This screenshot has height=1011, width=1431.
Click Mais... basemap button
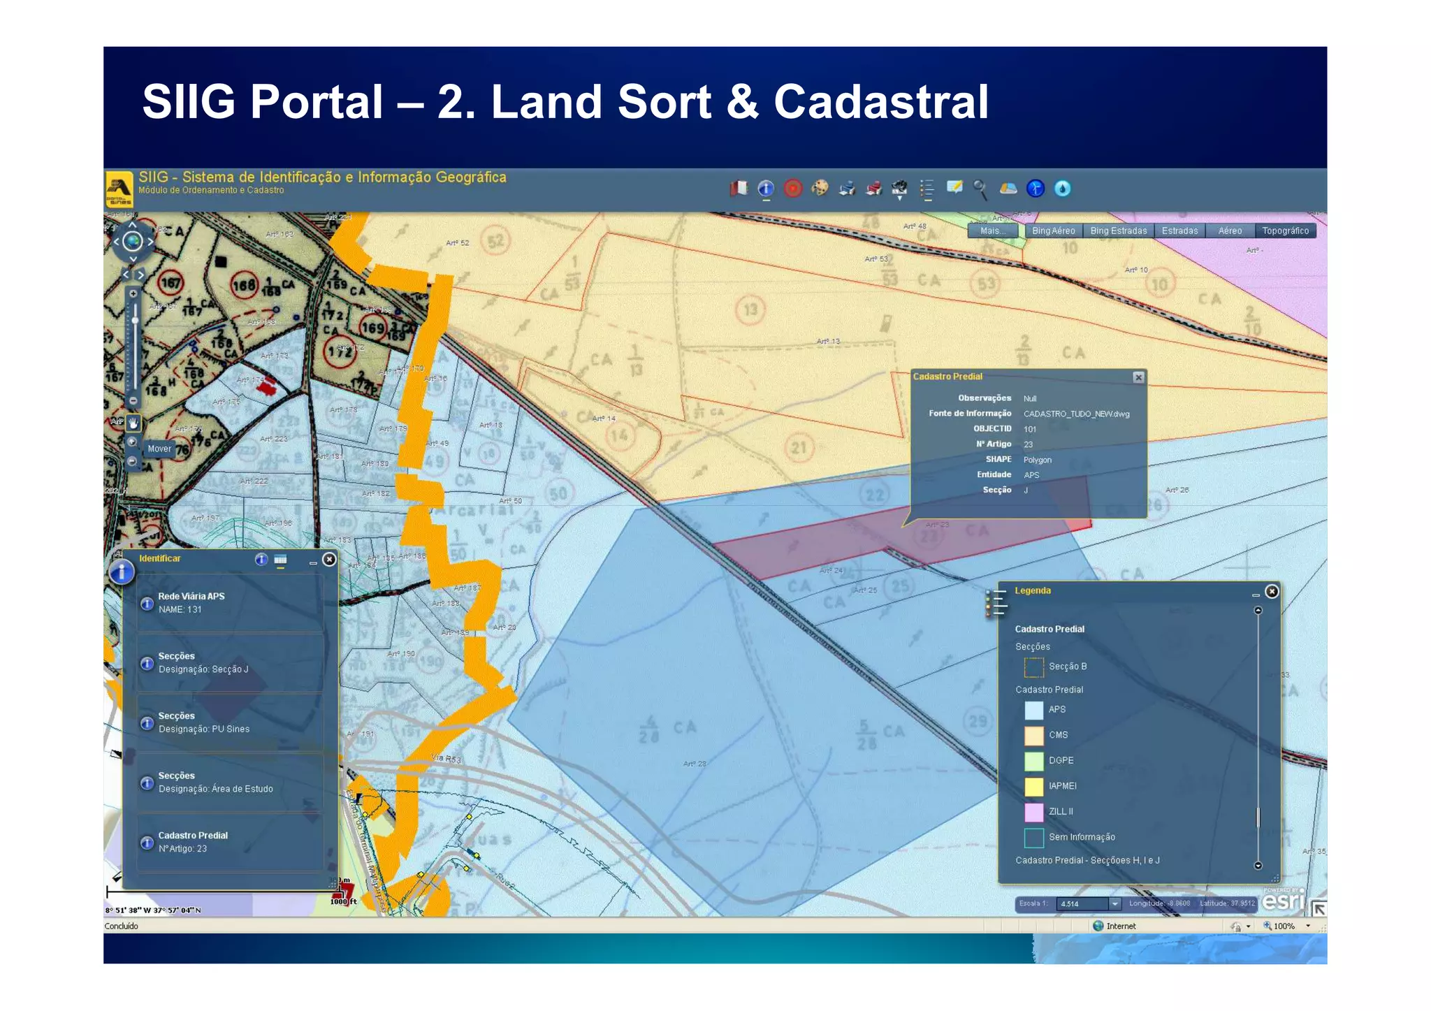pos(993,231)
